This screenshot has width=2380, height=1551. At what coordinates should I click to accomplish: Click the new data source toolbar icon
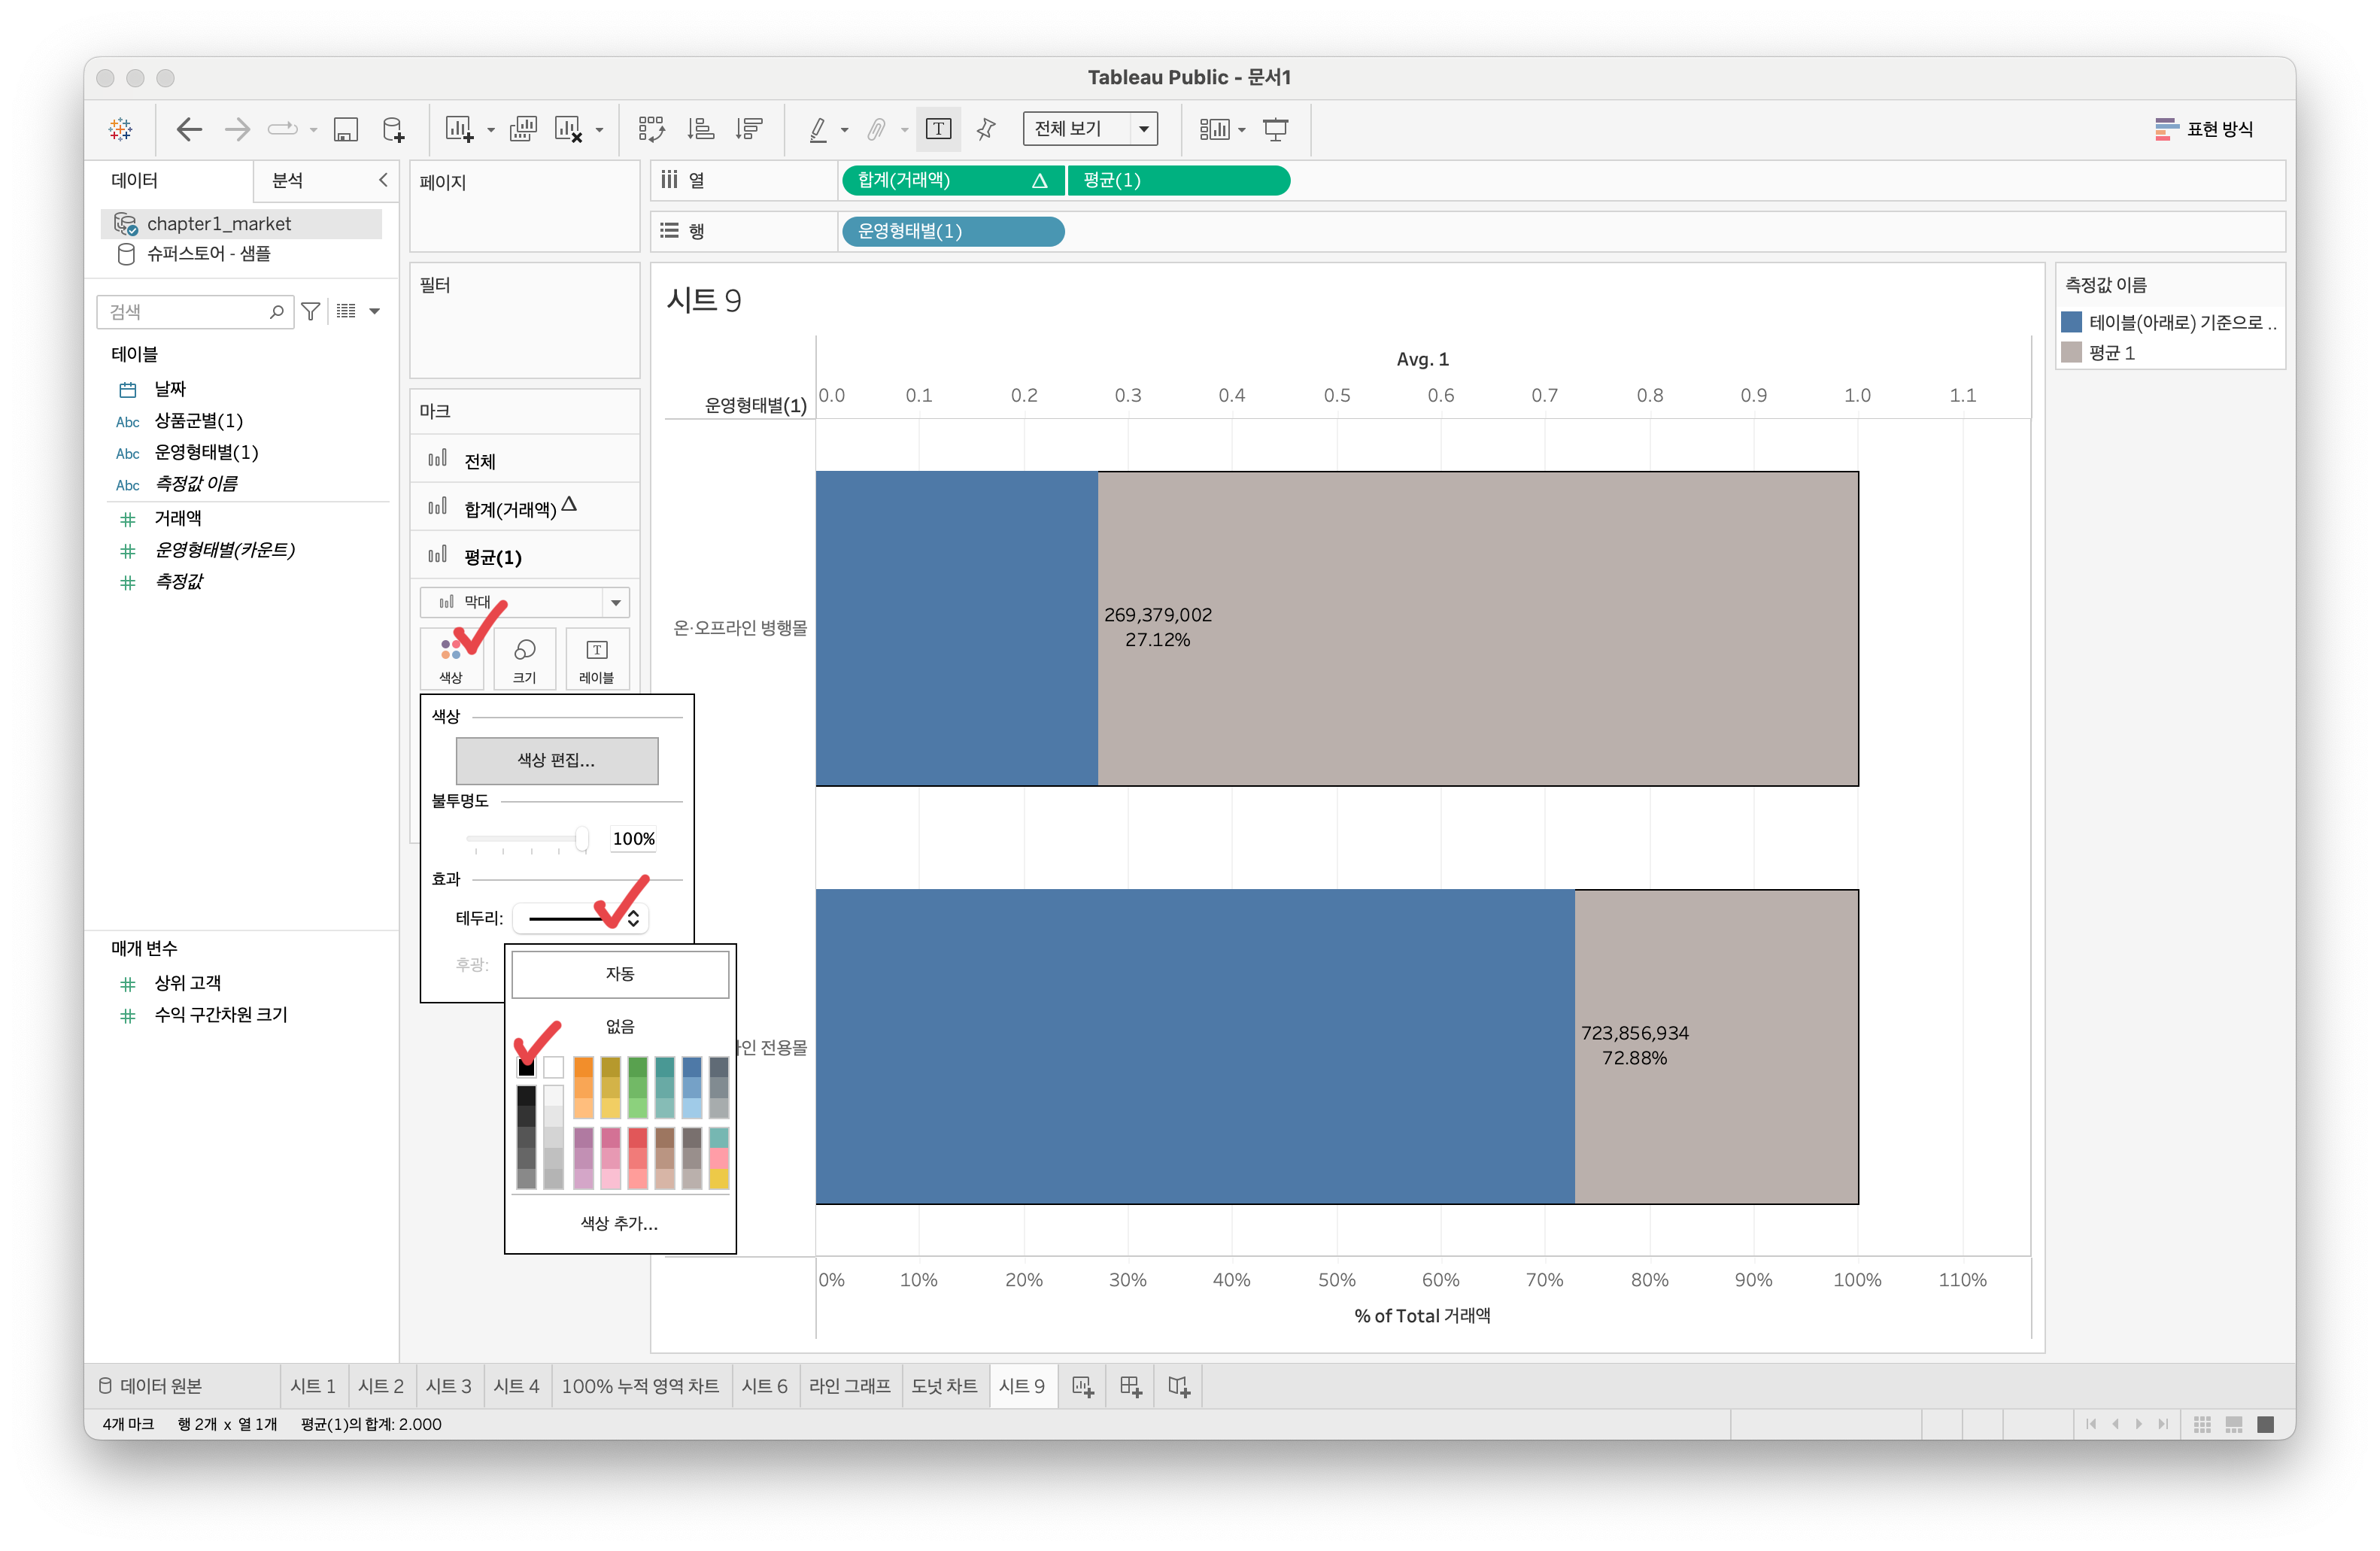click(x=393, y=129)
